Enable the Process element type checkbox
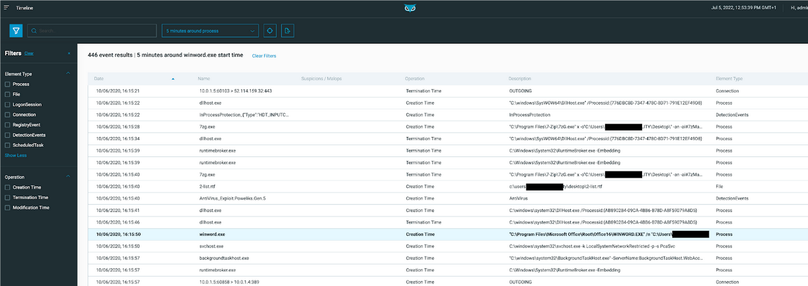This screenshot has height=286, width=808. [8, 84]
